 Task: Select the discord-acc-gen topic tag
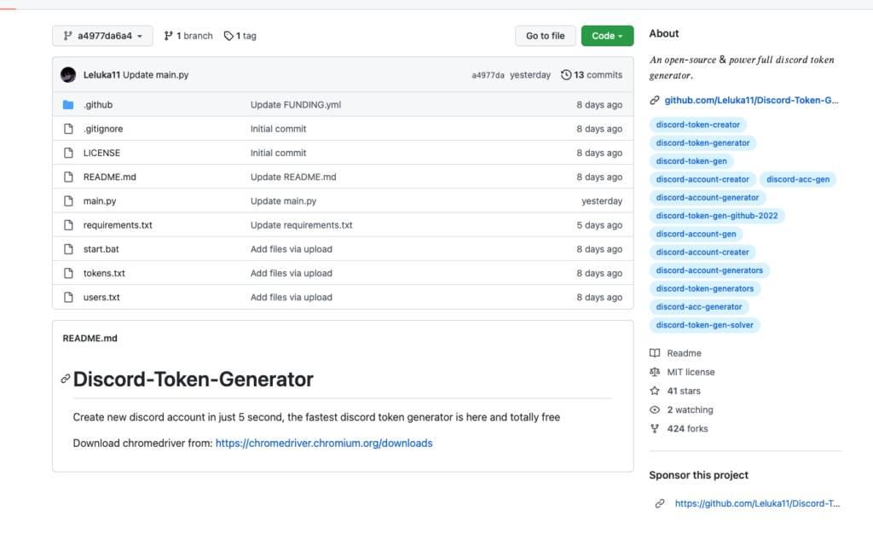point(798,179)
